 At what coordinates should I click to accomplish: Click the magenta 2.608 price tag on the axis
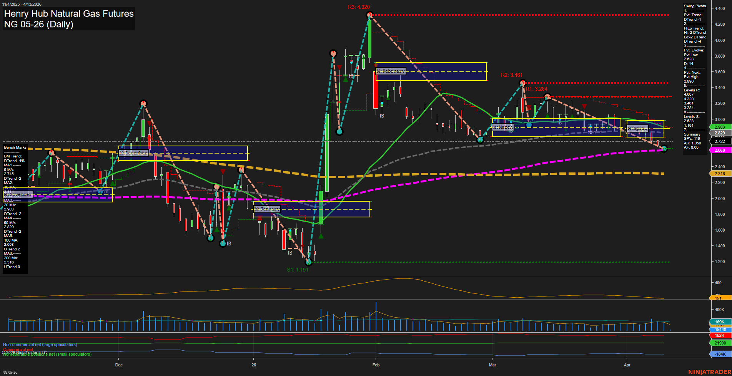pos(719,150)
